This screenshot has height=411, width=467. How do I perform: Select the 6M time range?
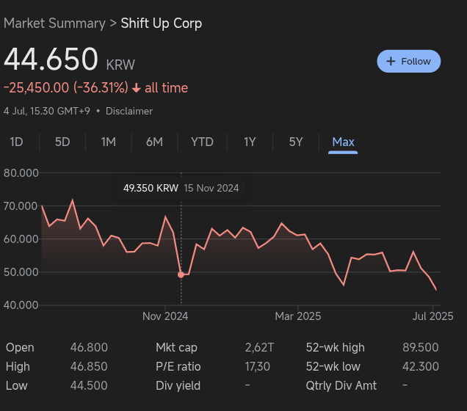tap(154, 142)
